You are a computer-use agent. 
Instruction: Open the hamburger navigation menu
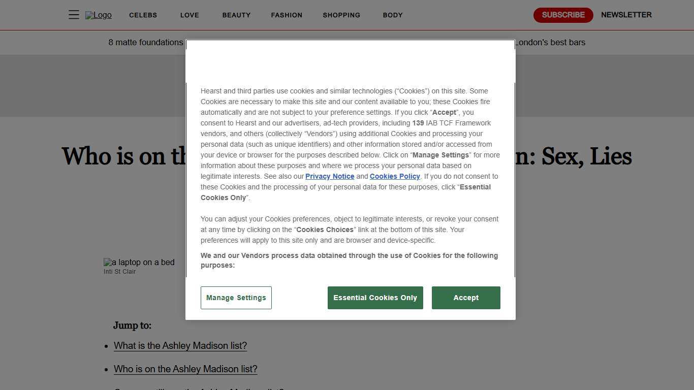[x=74, y=15]
